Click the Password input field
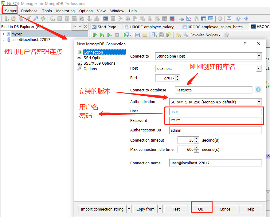Viewport: 270px width, 217px height. (215, 120)
